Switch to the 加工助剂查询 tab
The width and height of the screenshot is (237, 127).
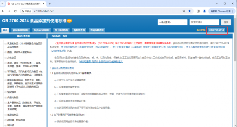(61, 30)
